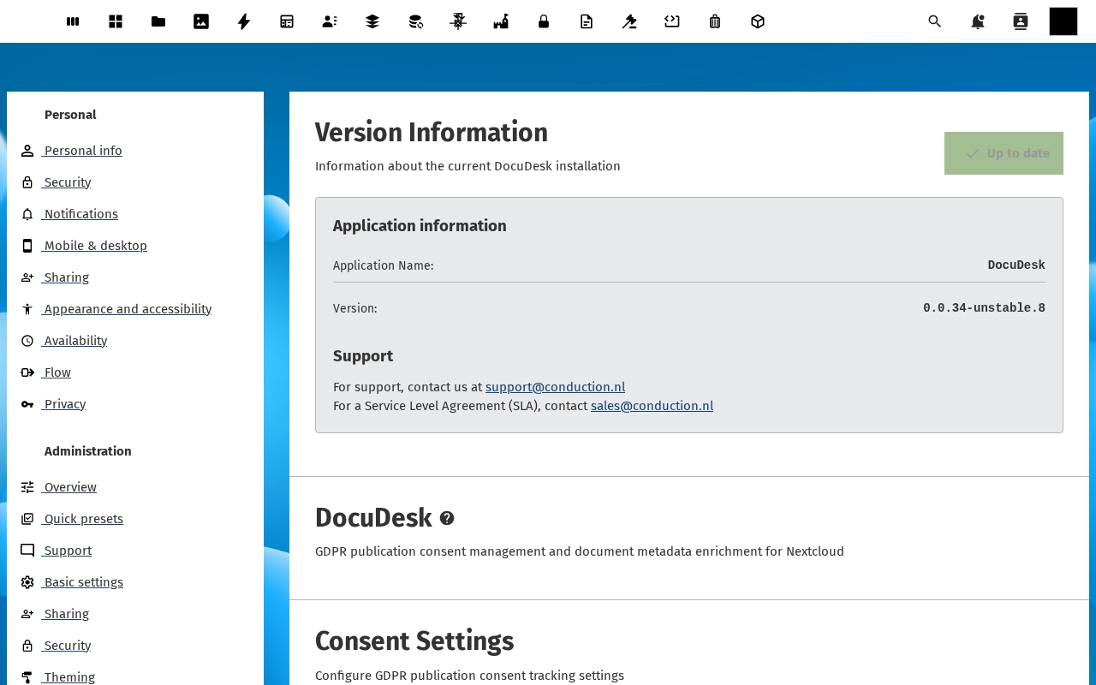Go to Availability settings

(x=75, y=341)
